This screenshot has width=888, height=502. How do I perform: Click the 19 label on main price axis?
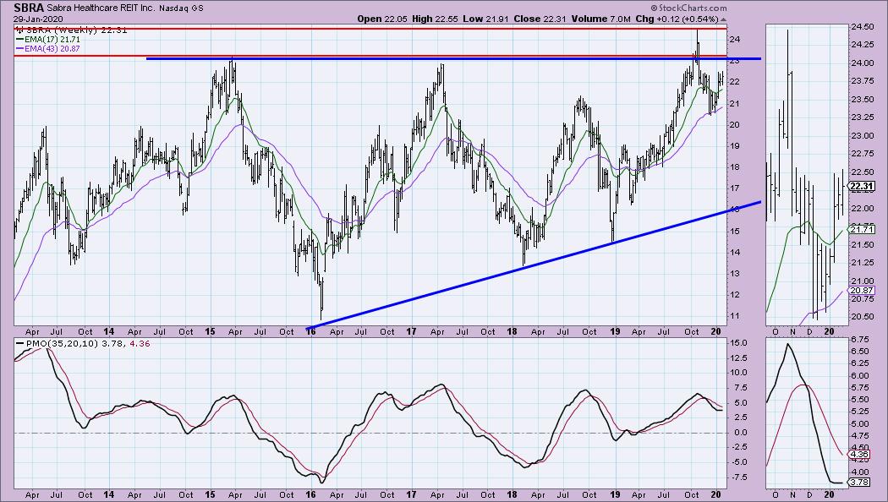click(x=735, y=145)
